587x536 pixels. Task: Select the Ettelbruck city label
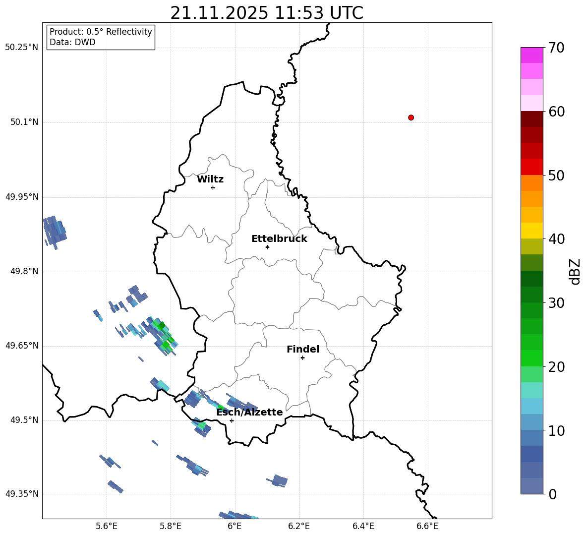[279, 239]
